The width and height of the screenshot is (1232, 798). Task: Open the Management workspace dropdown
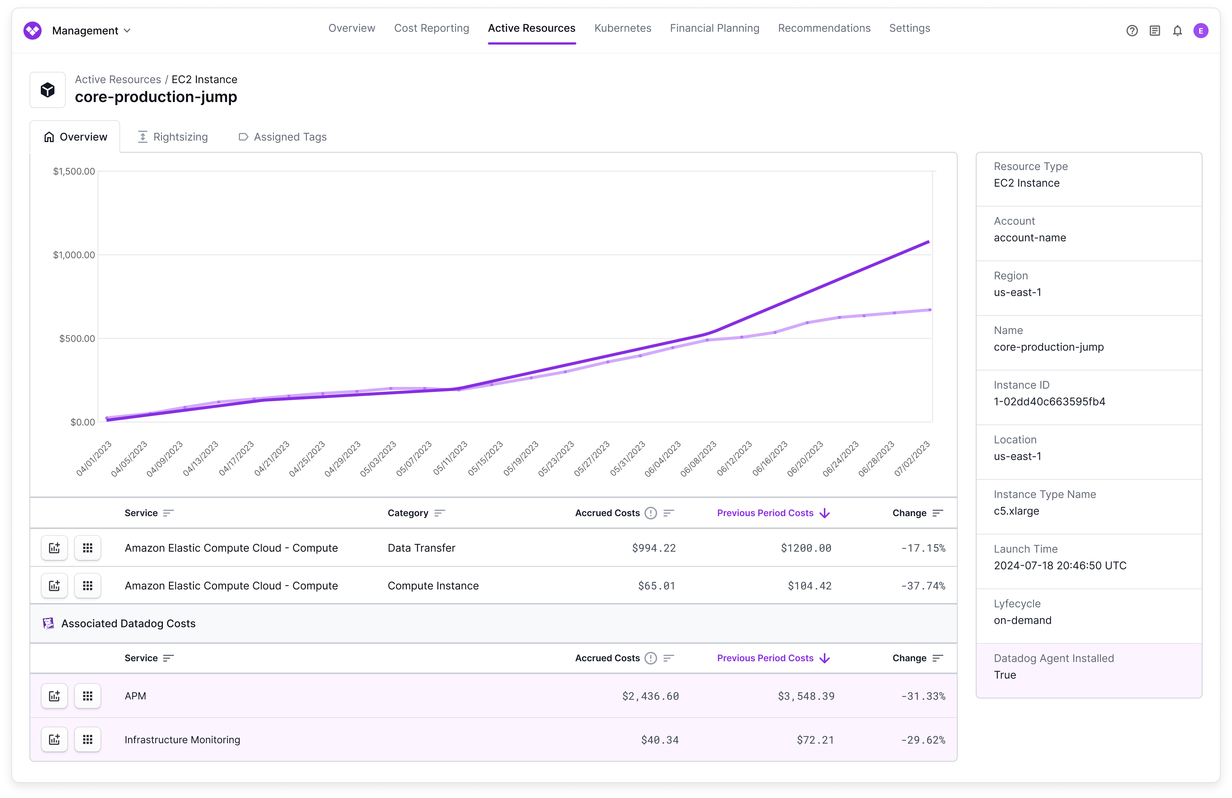tap(91, 31)
